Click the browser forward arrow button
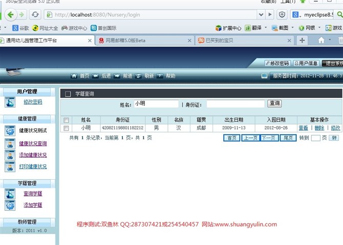Viewport: 343px width, 245px height. pos(22,15)
